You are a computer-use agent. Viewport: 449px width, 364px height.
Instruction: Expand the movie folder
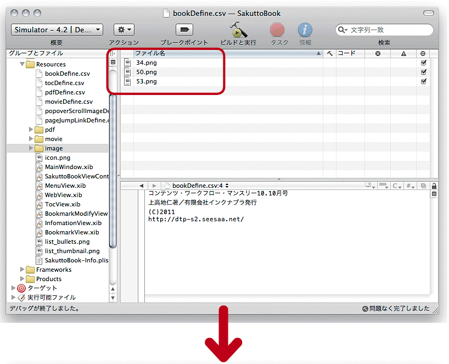(x=31, y=139)
